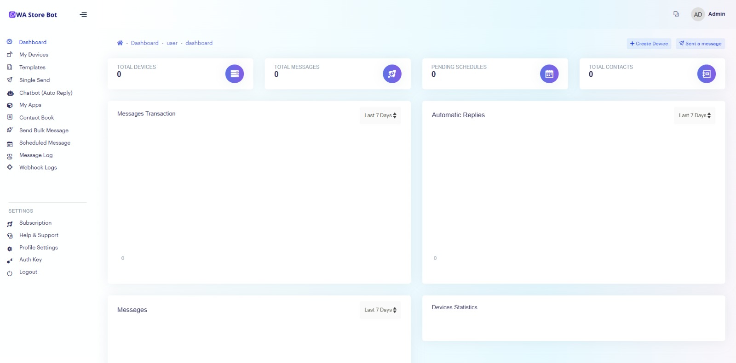Click the Pending Schedules calendar icon
This screenshot has width=736, height=363.
coord(549,74)
